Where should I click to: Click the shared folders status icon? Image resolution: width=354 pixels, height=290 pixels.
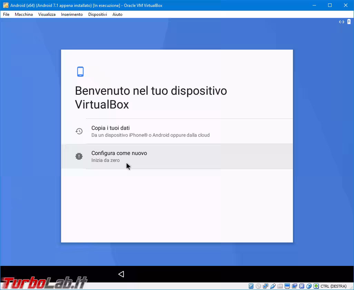(280, 286)
